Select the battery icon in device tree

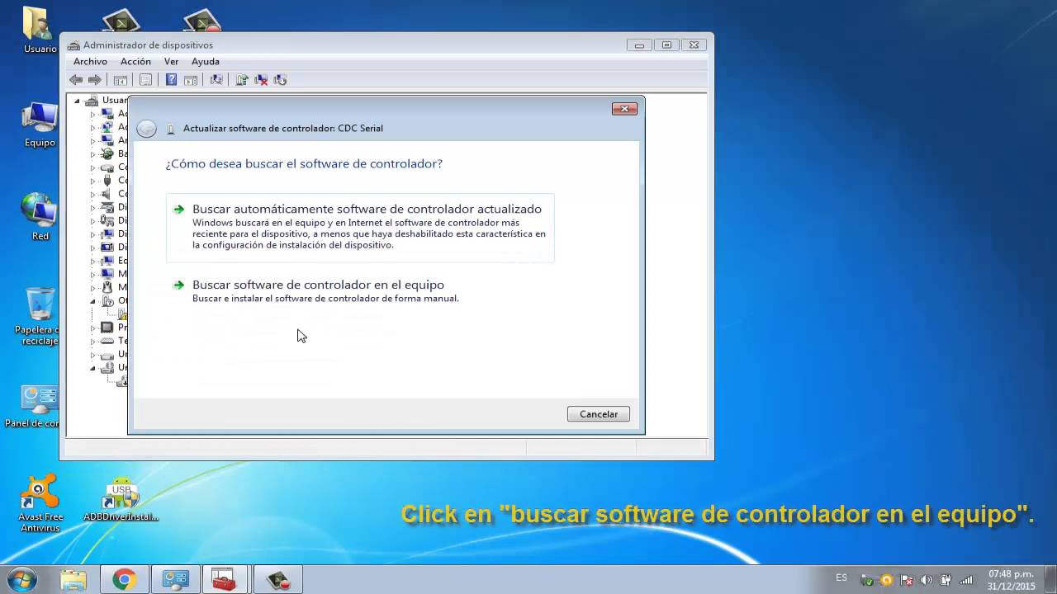pyautogui.click(x=107, y=153)
